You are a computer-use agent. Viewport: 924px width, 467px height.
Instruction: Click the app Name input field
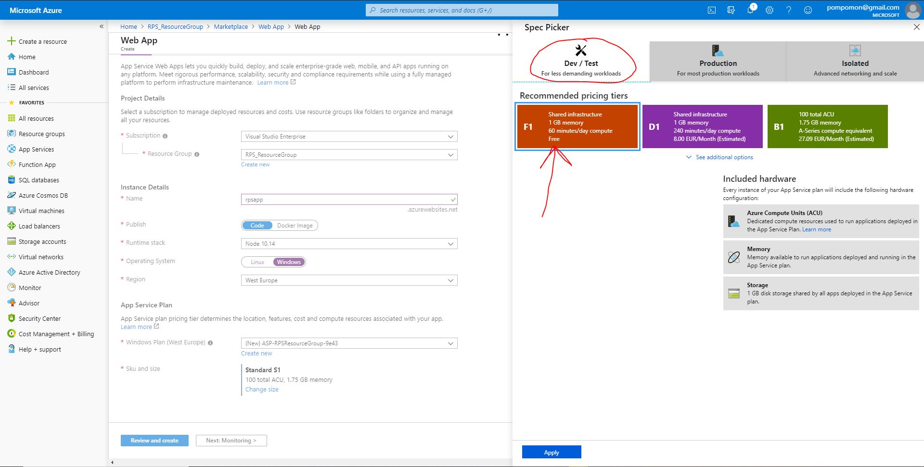[x=349, y=200]
